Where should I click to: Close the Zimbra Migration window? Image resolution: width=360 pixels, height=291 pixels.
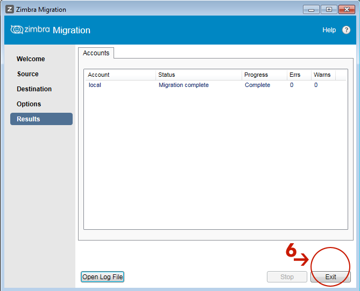pyautogui.click(x=347, y=10)
